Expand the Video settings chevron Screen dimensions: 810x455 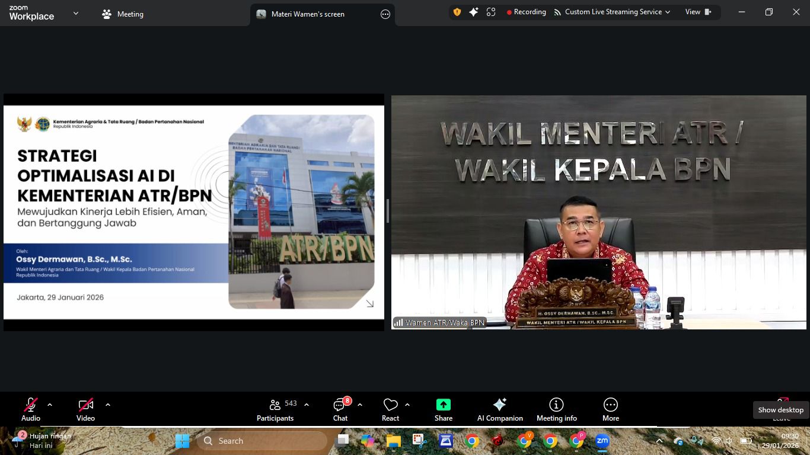click(x=107, y=405)
